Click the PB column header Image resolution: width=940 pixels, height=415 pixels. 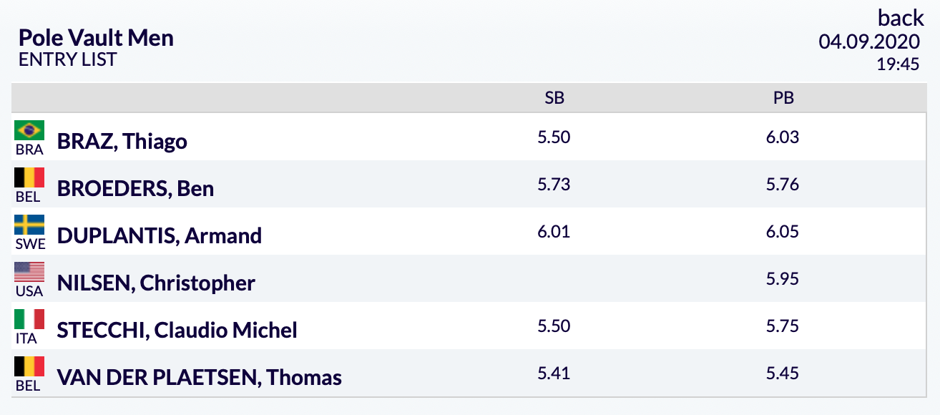pos(783,98)
